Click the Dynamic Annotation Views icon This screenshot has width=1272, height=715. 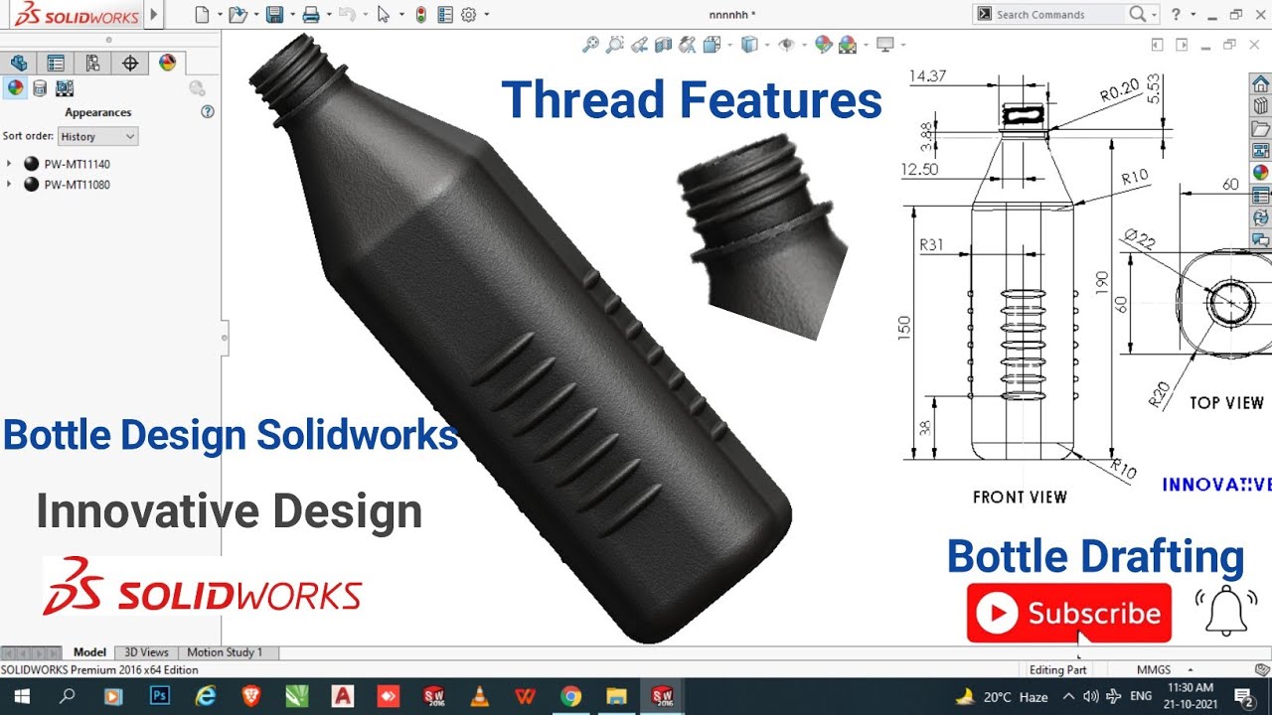pos(688,44)
